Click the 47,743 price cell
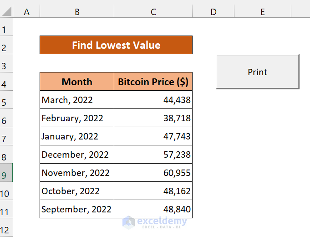The height and width of the screenshot is (237, 310). (153, 136)
